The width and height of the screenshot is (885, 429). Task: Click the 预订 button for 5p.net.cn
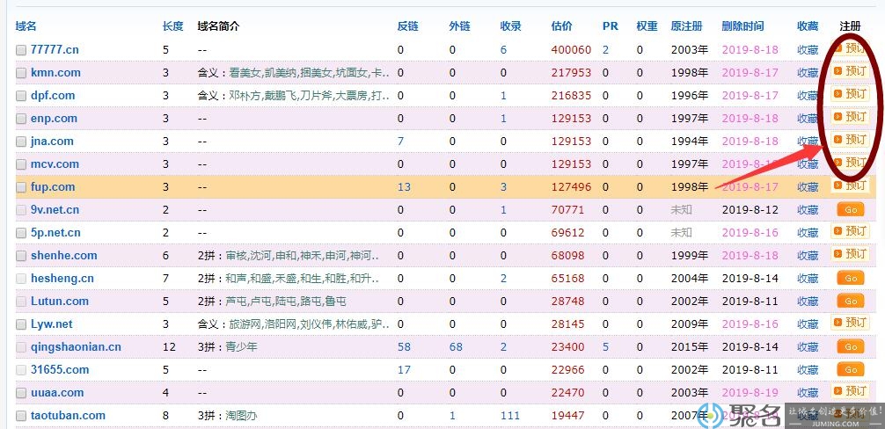coord(850,231)
